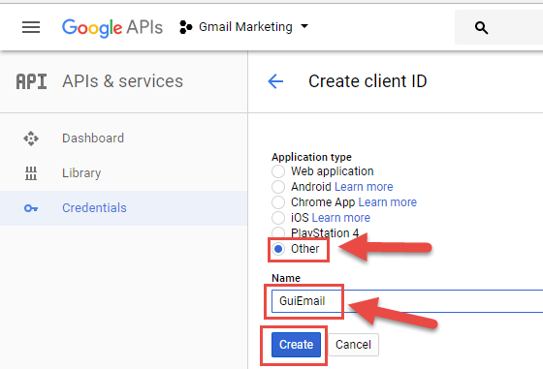The image size is (543, 369).
Task: Click the blue Create button
Action: click(x=296, y=345)
